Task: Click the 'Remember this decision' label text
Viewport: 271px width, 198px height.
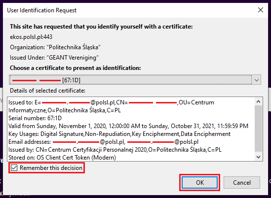Action: [x=51, y=168]
